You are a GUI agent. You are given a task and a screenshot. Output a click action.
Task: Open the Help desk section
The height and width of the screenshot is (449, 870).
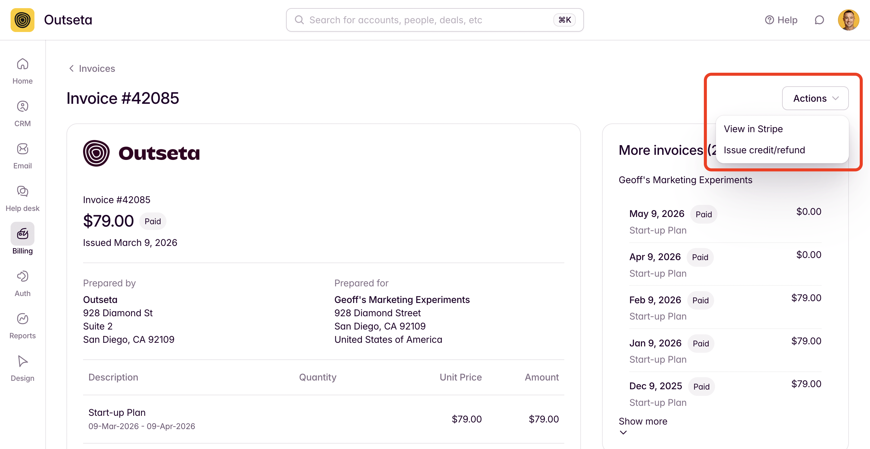22,199
